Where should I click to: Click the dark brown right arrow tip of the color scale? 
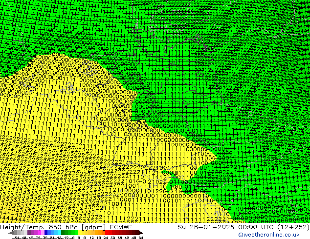point(140,233)
